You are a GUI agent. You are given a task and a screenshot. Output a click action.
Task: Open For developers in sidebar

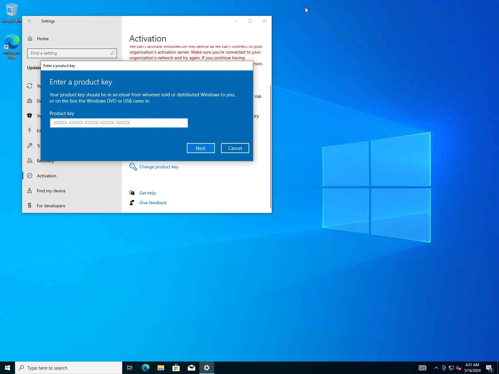click(72, 205)
